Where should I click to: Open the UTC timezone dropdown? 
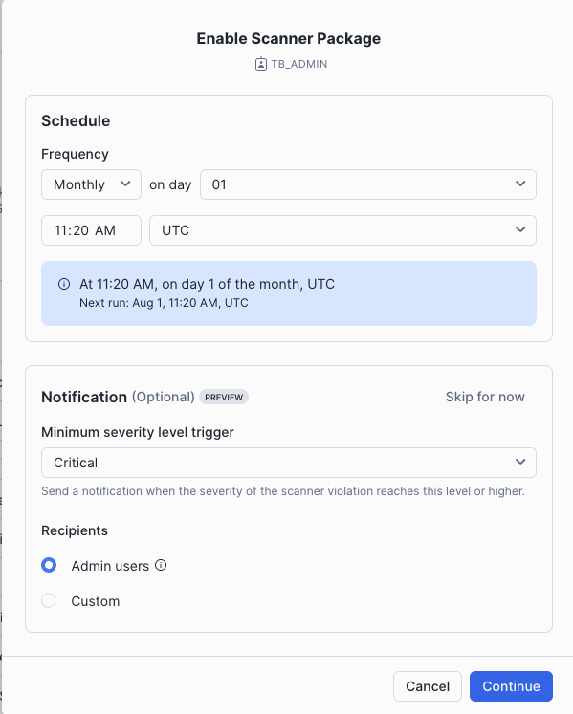click(342, 230)
